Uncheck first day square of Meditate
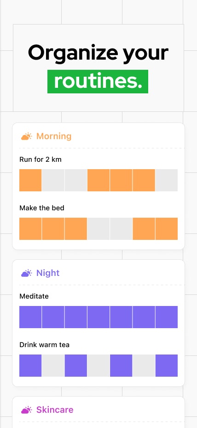 (x=30, y=317)
